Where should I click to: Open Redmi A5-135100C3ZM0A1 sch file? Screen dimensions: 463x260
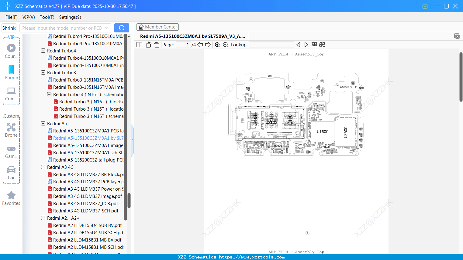(x=86, y=153)
